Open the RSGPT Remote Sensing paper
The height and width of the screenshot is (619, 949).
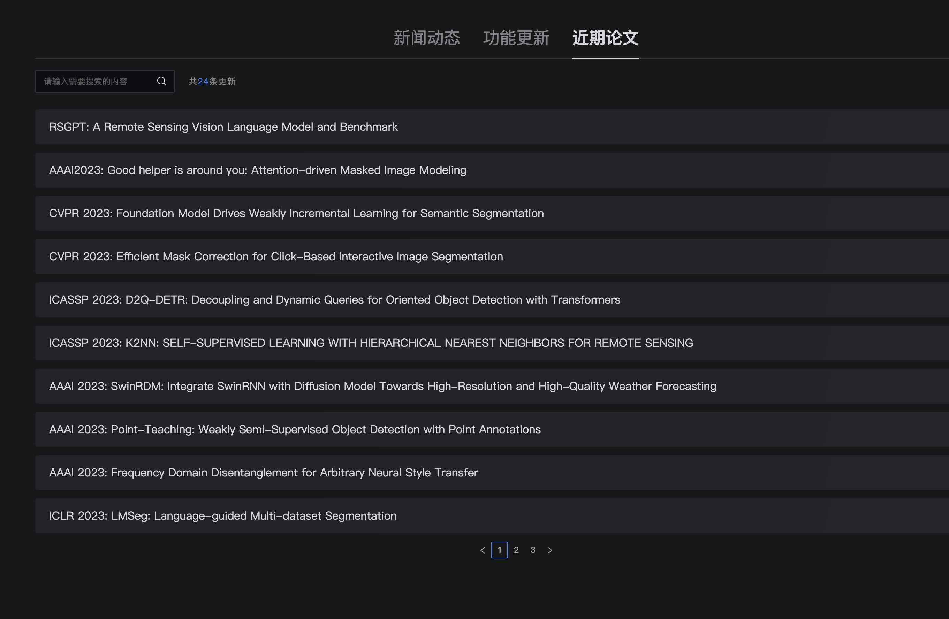coord(492,127)
